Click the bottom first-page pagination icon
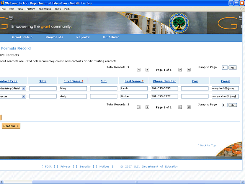Viewport: 245px width, 184px height. 139,107
